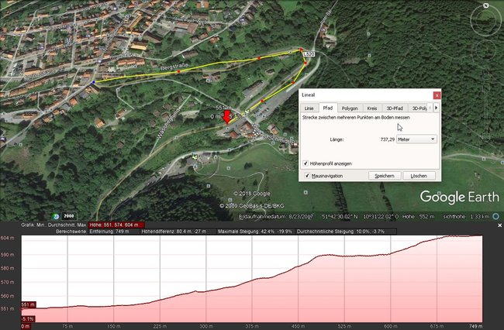The height and width of the screenshot is (330, 504).
Task: Click the Löschen button
Action: tap(419, 176)
